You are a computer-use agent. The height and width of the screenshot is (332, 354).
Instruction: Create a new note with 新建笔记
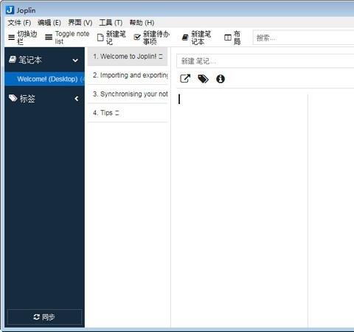[111, 38]
